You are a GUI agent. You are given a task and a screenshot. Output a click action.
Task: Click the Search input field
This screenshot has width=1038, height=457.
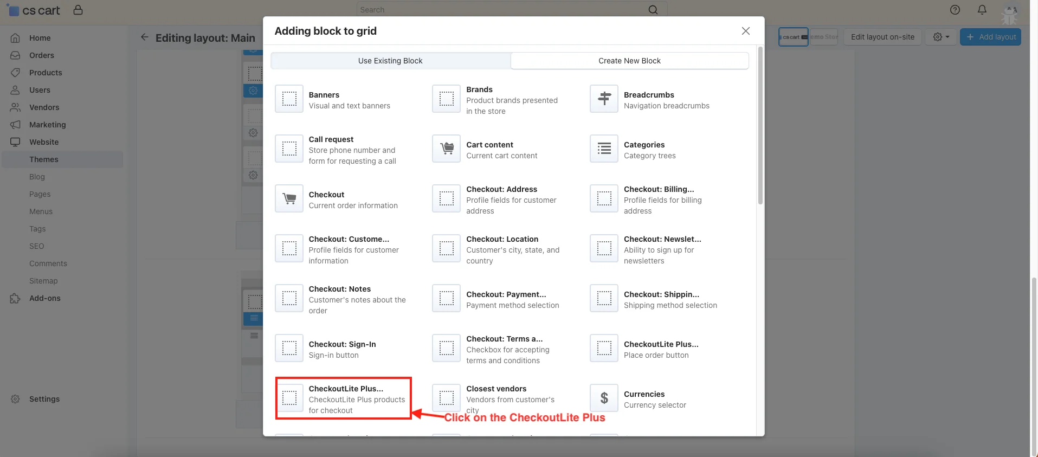pyautogui.click(x=512, y=10)
